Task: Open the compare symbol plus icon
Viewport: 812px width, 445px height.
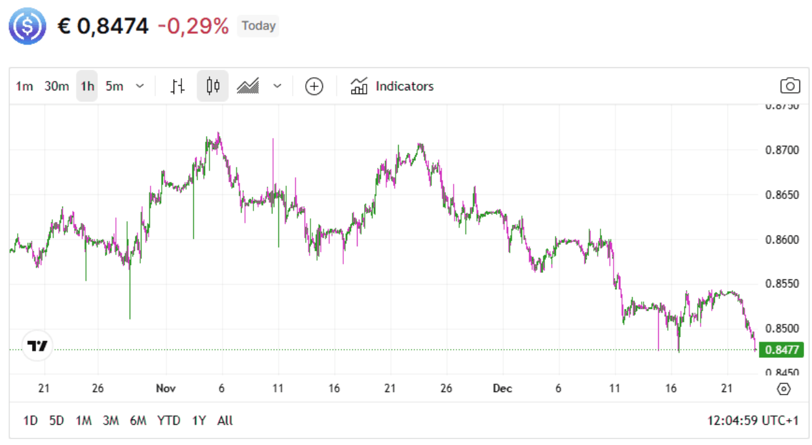Action: (x=314, y=86)
